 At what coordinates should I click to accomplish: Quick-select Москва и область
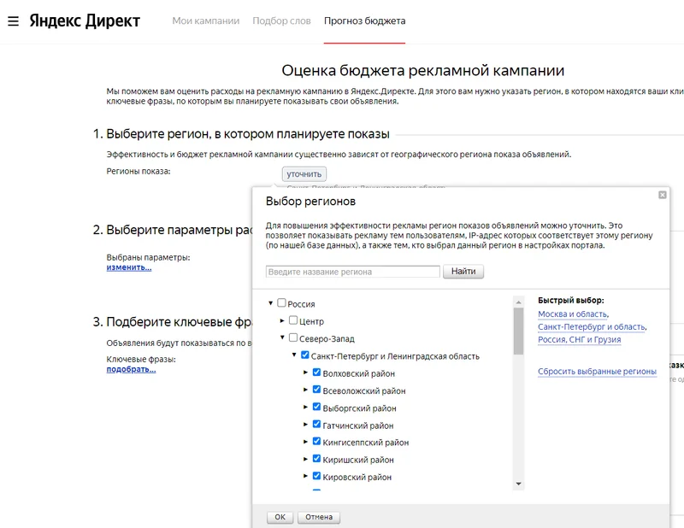(572, 314)
